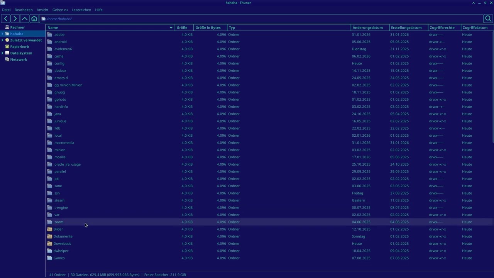Click the Thunar window icon in title bar
Viewport: 494px width, 278px height.
(x=3, y=3)
